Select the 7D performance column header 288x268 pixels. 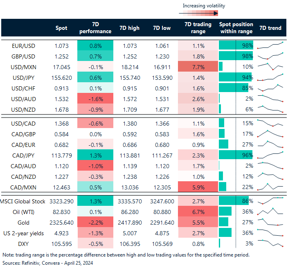95,28
